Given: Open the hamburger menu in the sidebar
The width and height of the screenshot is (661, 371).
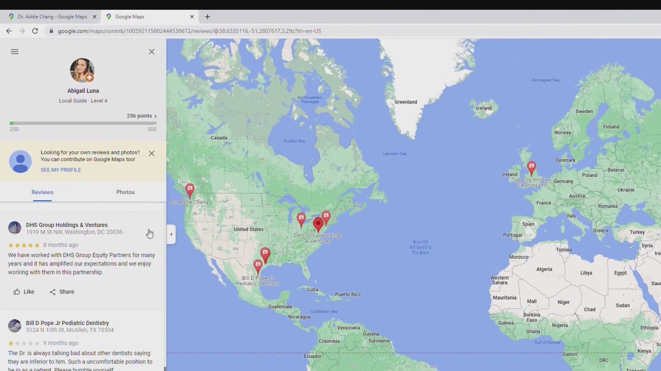Looking at the screenshot, I should (15, 52).
